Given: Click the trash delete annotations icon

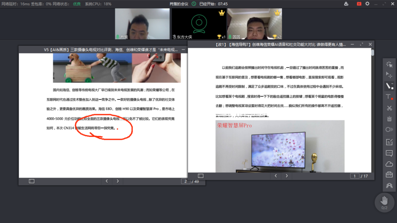Looking at the screenshot, I should (389, 119).
